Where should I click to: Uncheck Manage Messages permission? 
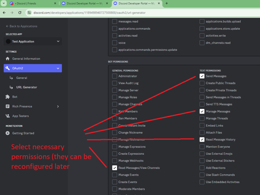click(202, 112)
